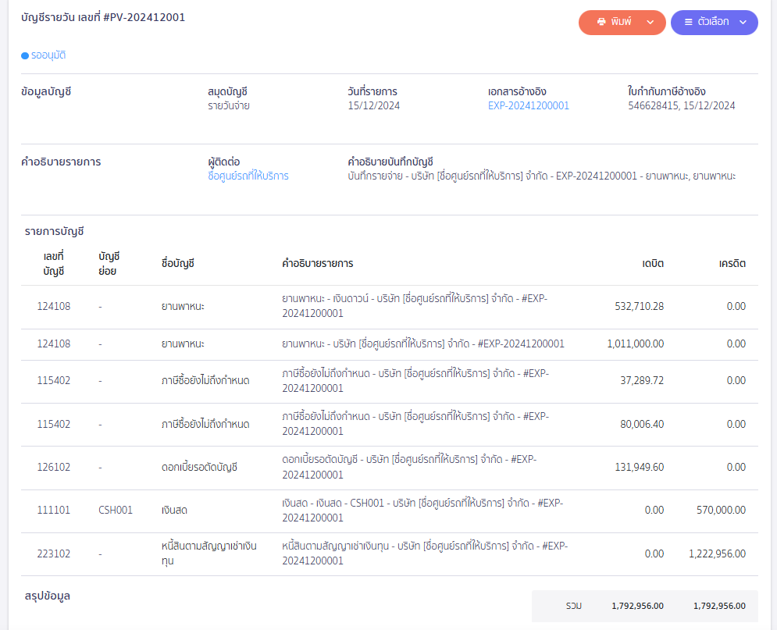Click the เครดิต column header

point(732,263)
